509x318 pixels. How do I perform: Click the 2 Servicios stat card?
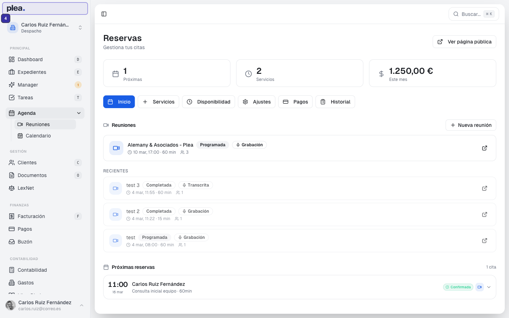coord(300,73)
